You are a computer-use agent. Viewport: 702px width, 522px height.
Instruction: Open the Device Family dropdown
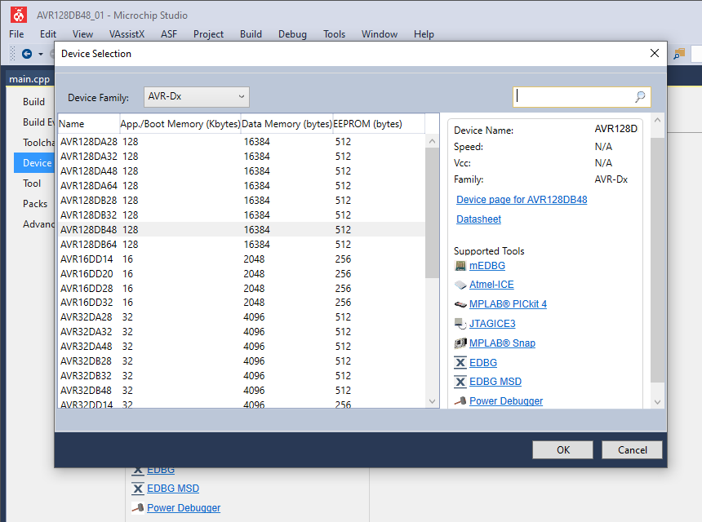click(196, 96)
